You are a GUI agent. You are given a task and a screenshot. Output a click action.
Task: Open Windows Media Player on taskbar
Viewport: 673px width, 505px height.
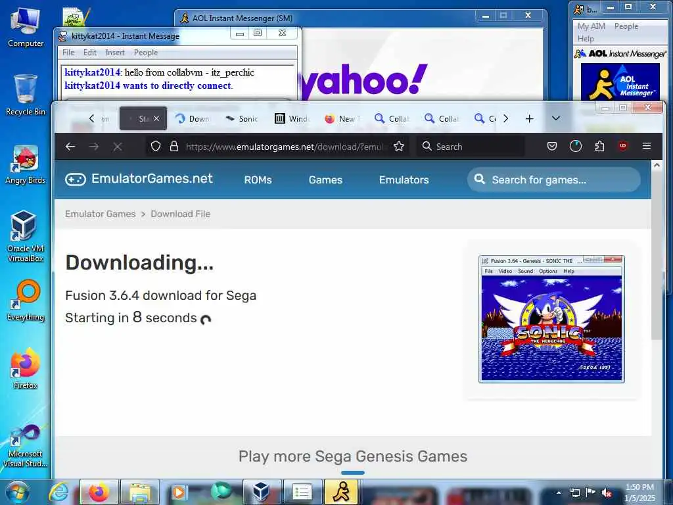179,492
